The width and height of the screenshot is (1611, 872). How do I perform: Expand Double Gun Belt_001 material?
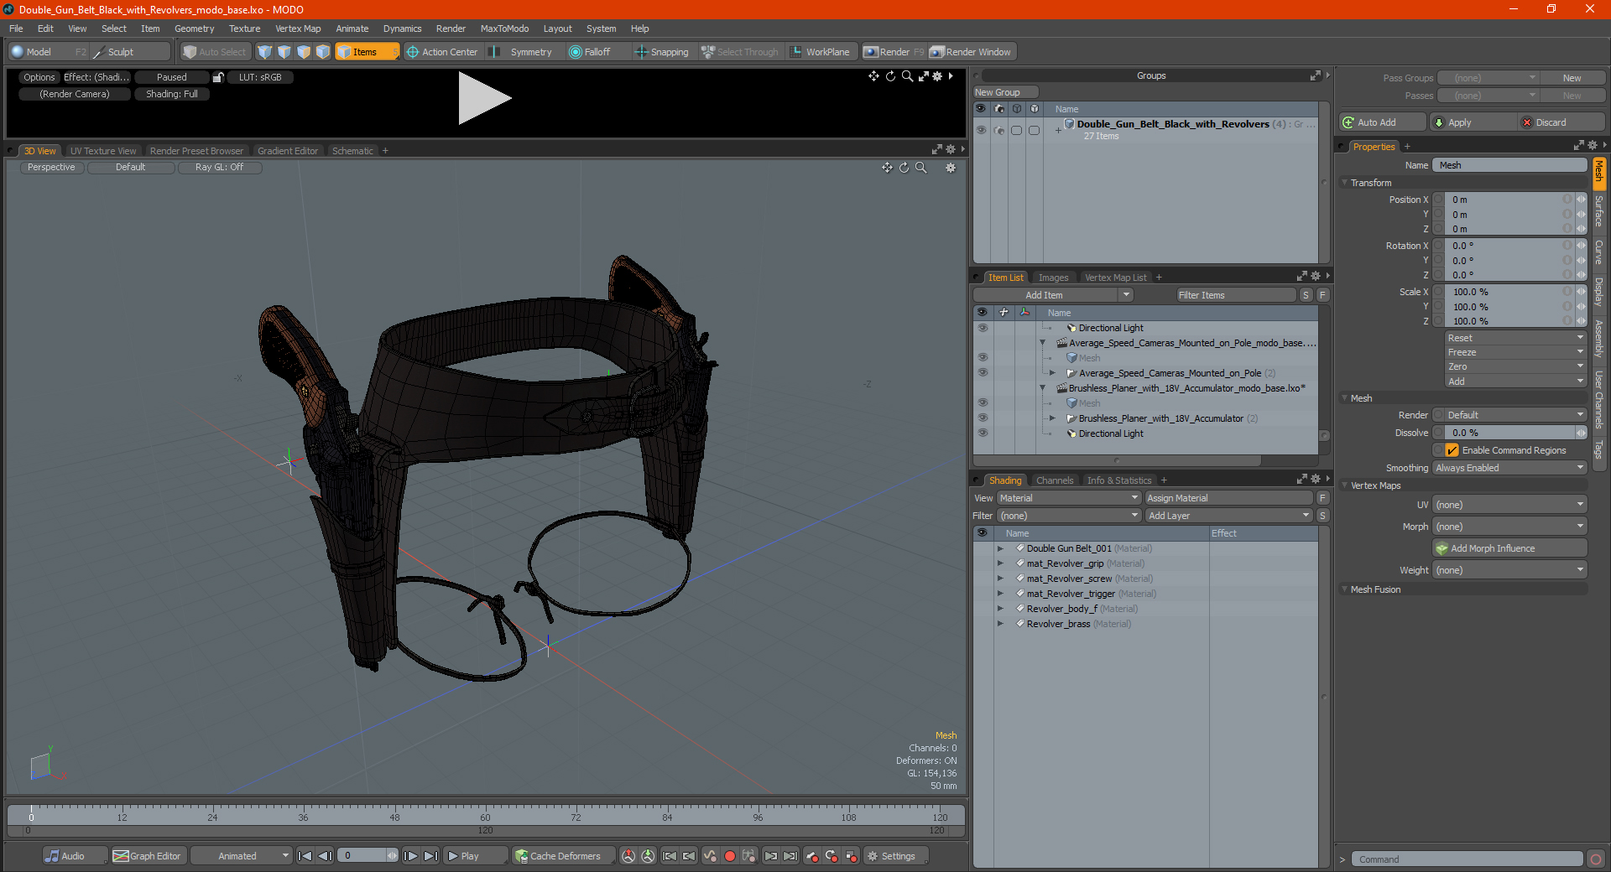tap(1000, 548)
